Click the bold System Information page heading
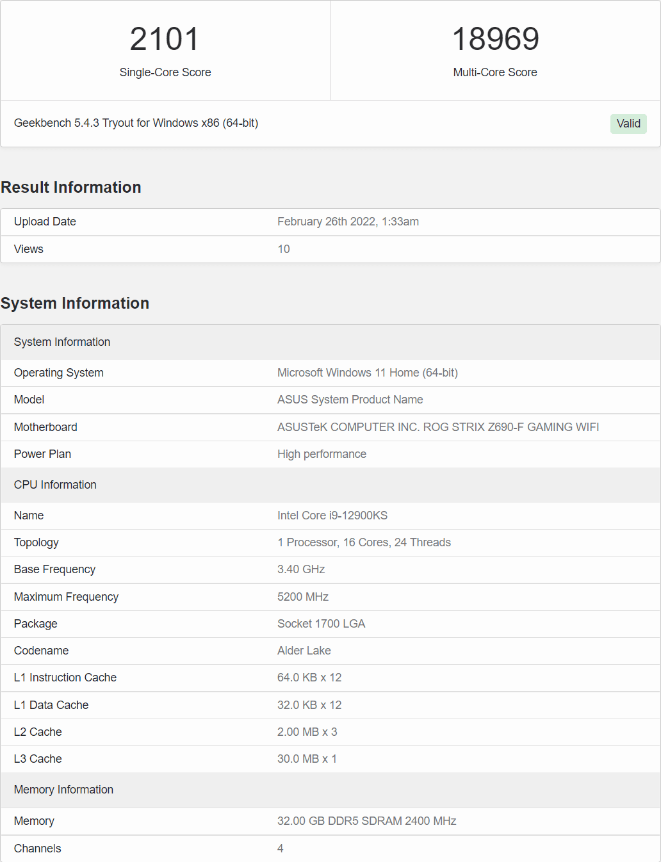The height and width of the screenshot is (862, 661). [75, 303]
